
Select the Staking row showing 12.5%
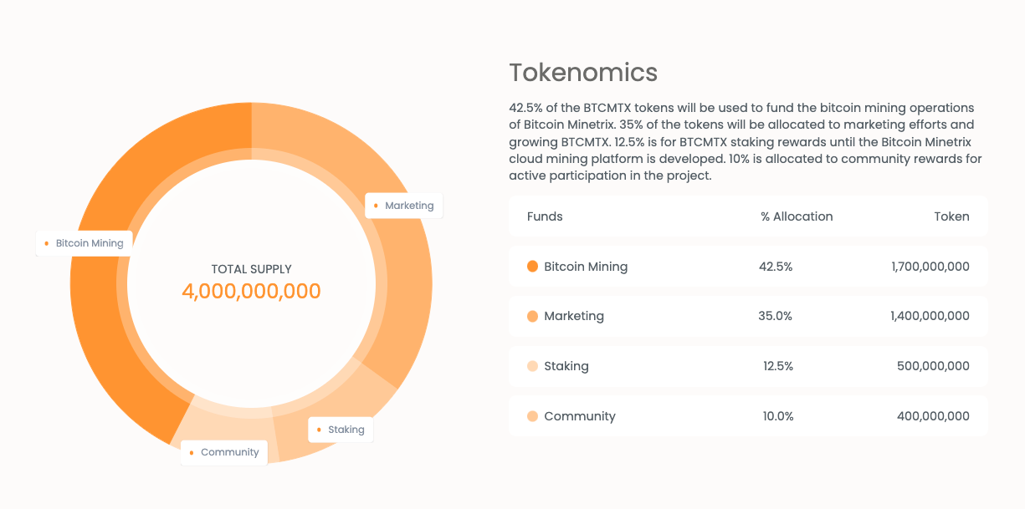[x=748, y=366]
